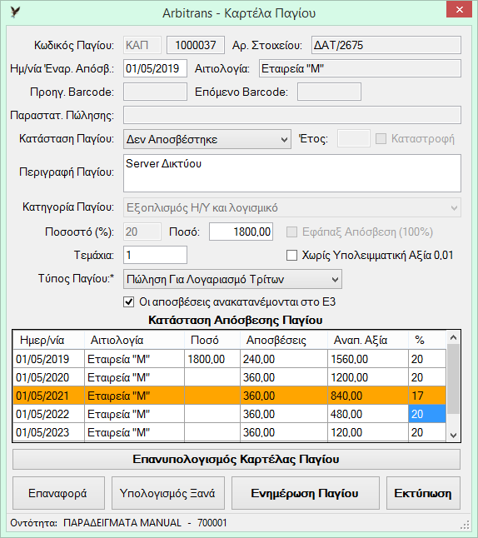This screenshot has height=538, width=478.
Task: Toggle Χωρίς Υπολειμματική Αξία 0,01 checkbox
Action: pos(291,256)
